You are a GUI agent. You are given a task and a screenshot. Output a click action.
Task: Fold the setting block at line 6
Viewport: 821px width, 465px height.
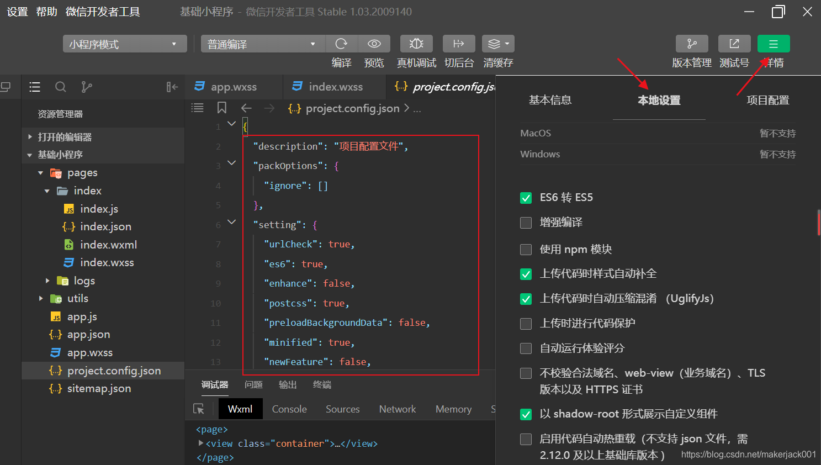[232, 222]
